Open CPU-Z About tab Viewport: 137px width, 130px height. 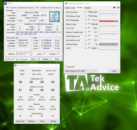point(57,8)
